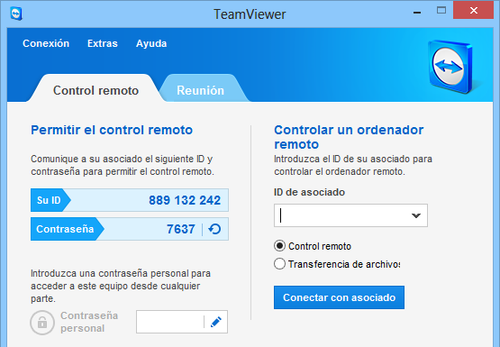Click the Su ID value 889 132 242
Viewport: 500px width, 347px height.
point(185,200)
